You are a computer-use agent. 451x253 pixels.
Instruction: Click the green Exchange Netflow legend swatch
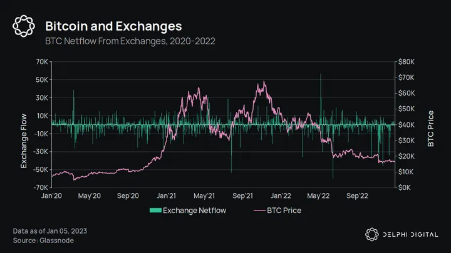[154, 211]
